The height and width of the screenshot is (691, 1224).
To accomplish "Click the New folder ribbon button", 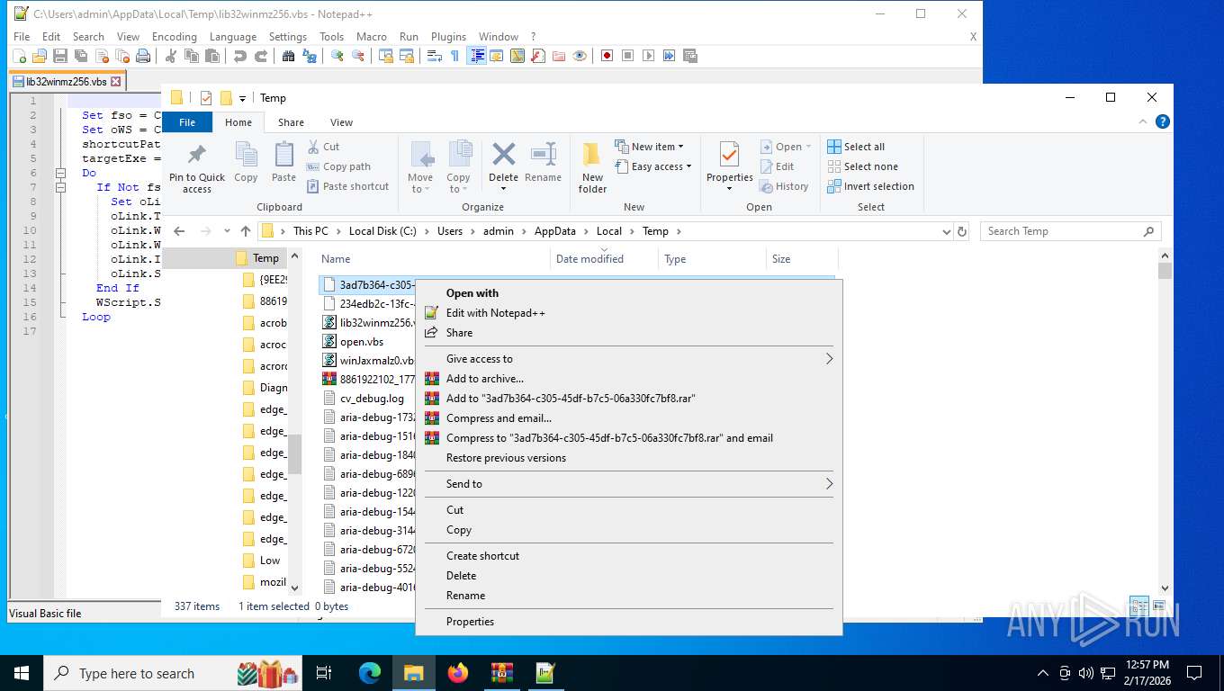I will tap(592, 168).
